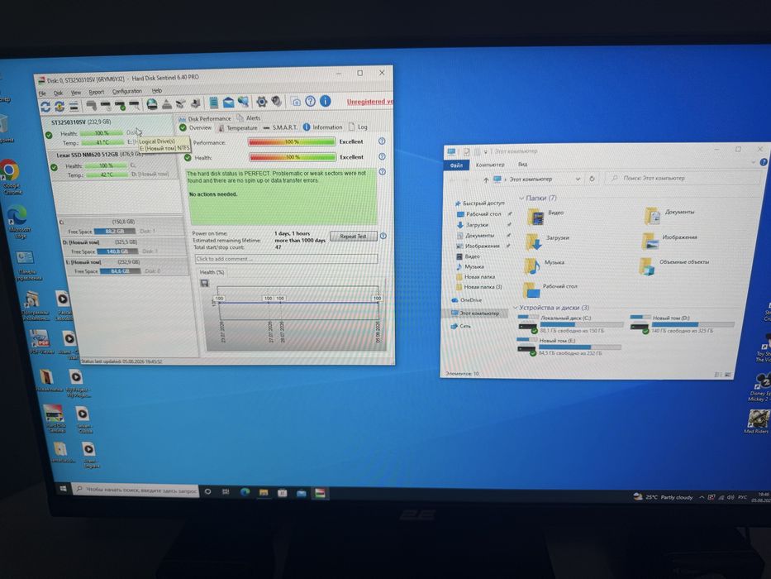Switch to the Temperature tab
Viewport: 771px width, 579px height.
[238, 128]
